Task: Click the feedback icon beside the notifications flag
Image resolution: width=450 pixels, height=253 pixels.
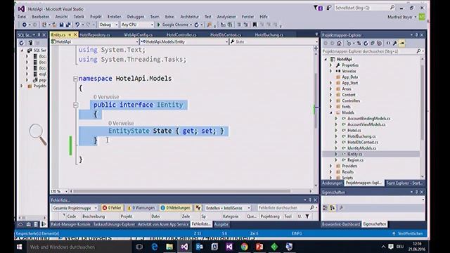Action: click(x=328, y=8)
